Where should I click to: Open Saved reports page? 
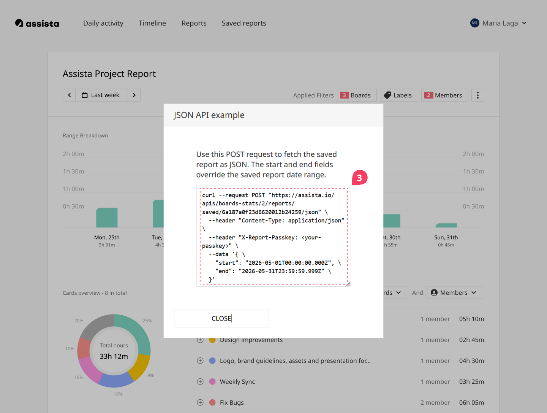coord(244,23)
